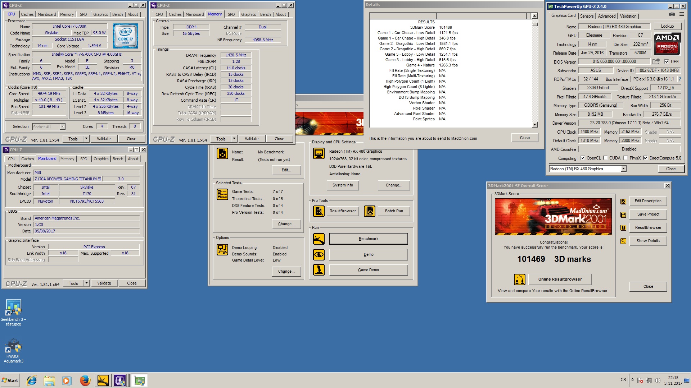Open the HWBOT Aquamark3 desktop shortcut

click(x=13, y=351)
